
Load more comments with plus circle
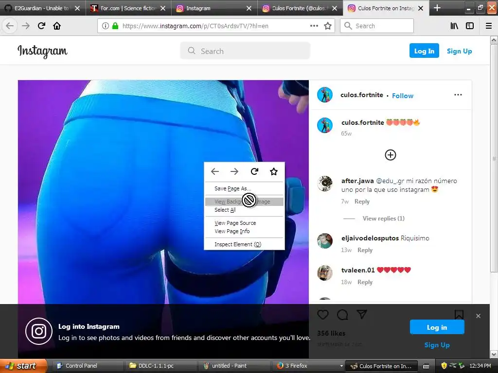391,155
